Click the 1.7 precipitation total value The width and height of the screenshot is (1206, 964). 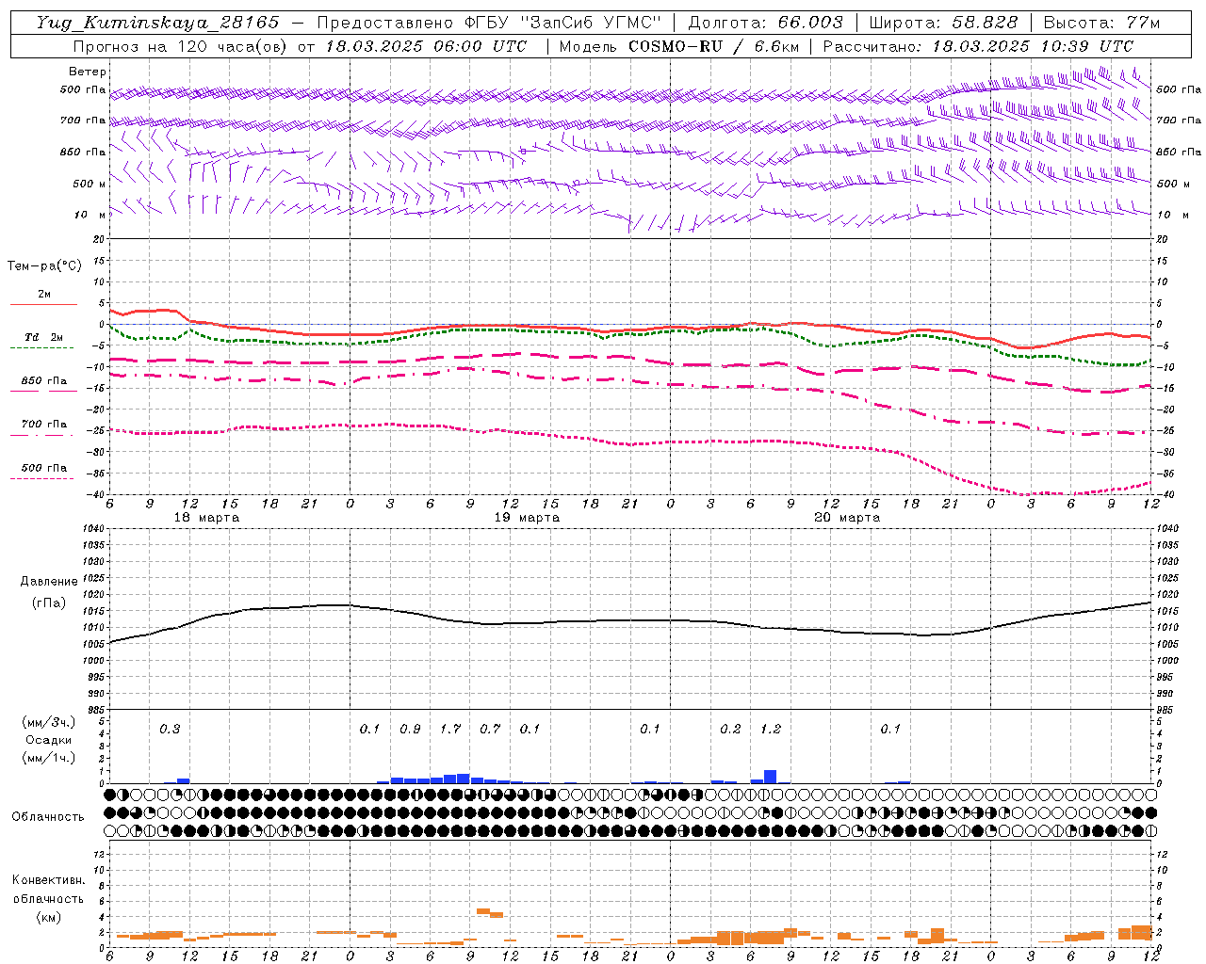[450, 729]
